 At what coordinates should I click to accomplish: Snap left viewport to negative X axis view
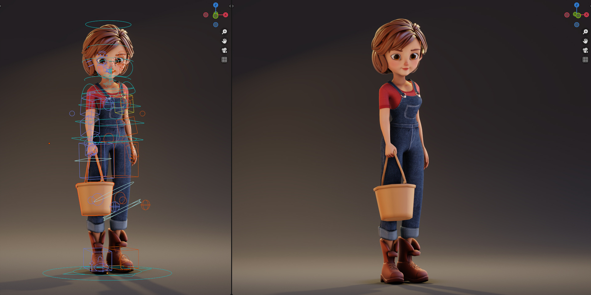(206, 15)
